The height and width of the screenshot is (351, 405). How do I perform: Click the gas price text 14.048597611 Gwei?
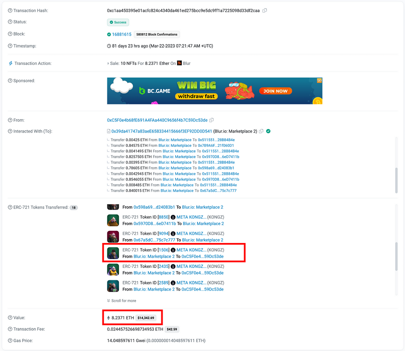click(126, 341)
